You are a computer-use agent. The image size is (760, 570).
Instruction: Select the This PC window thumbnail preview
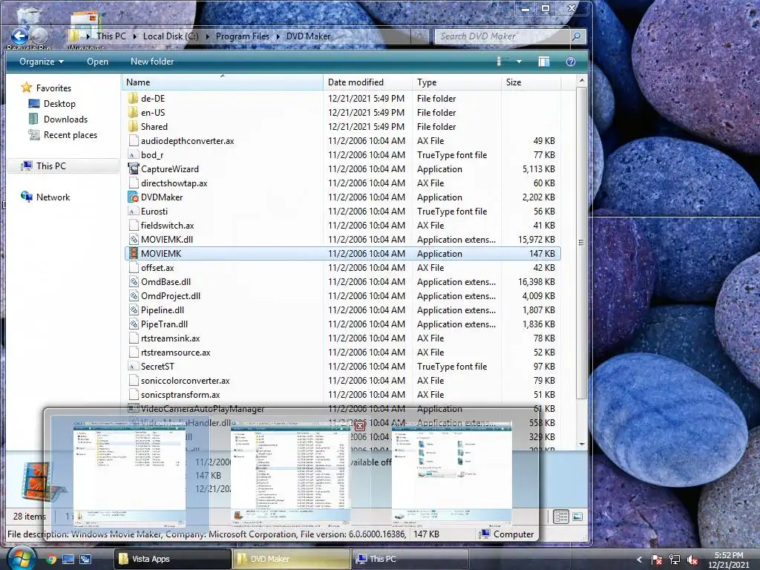coord(452,474)
